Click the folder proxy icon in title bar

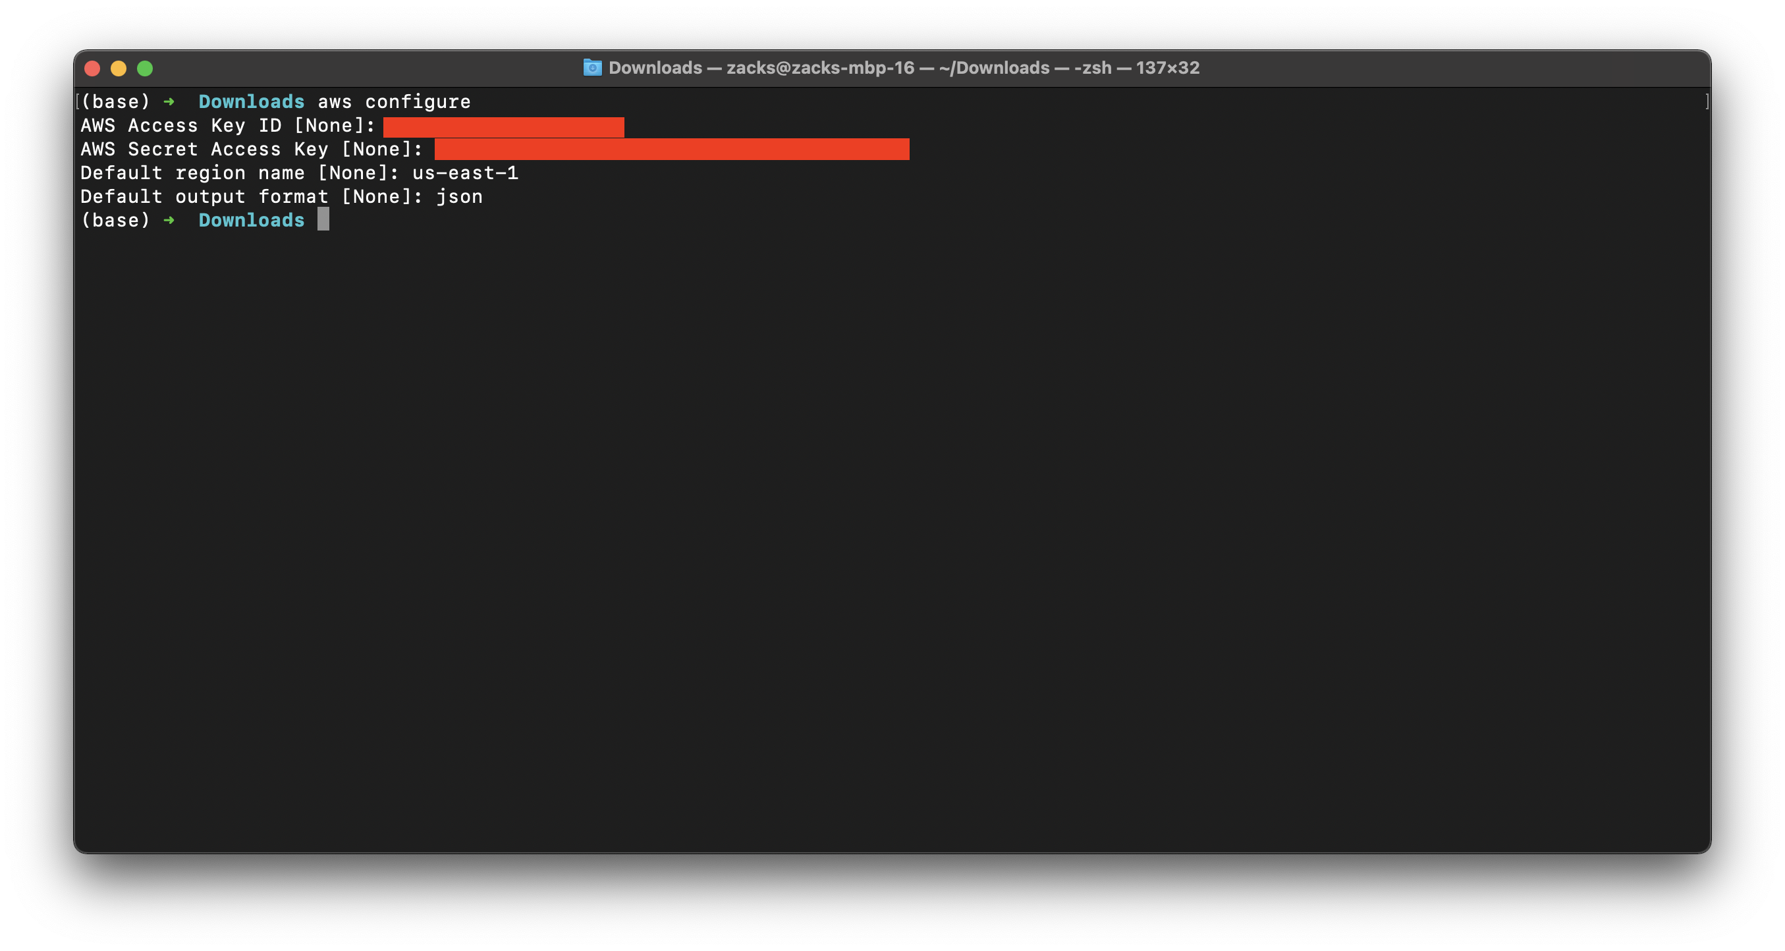click(591, 67)
